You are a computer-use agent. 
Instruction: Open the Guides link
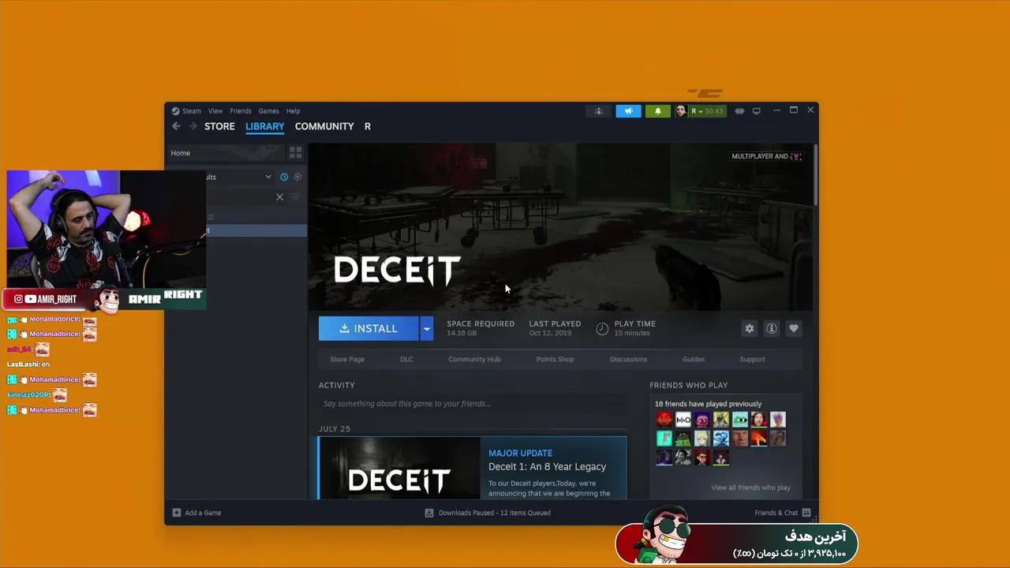pyautogui.click(x=694, y=359)
